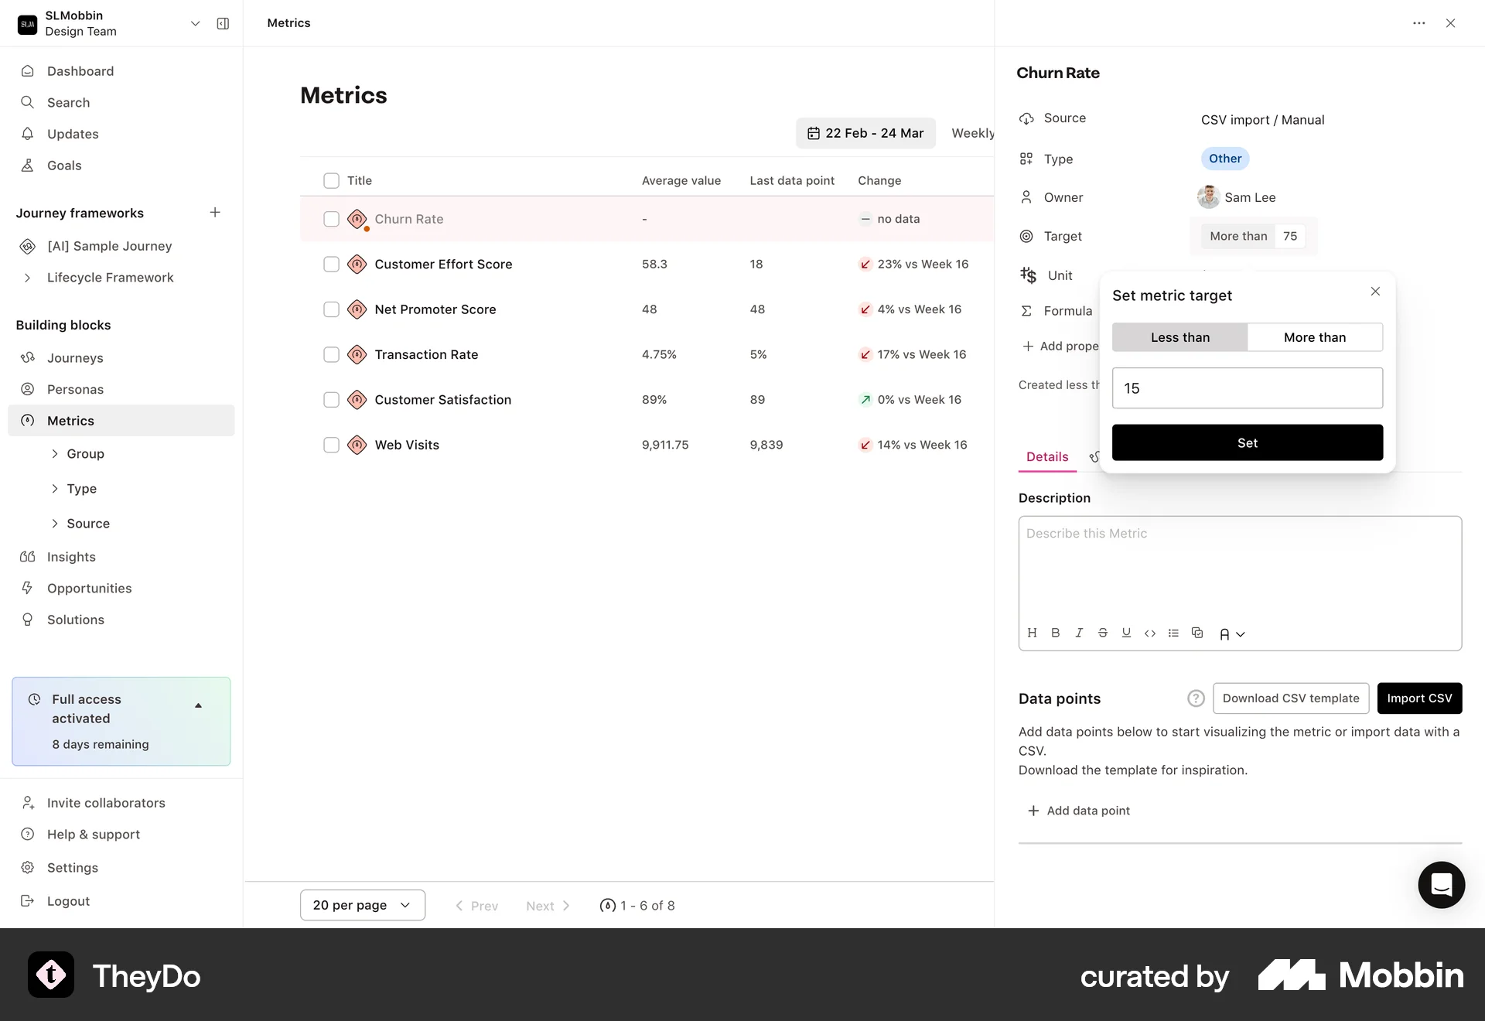Click the calendar icon on the date range picker
Image resolution: width=1485 pixels, height=1021 pixels.
pyautogui.click(x=814, y=133)
